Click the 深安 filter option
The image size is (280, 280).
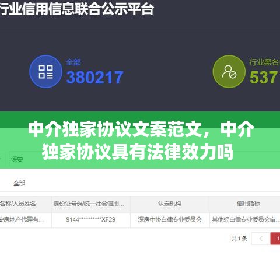click(x=17, y=159)
